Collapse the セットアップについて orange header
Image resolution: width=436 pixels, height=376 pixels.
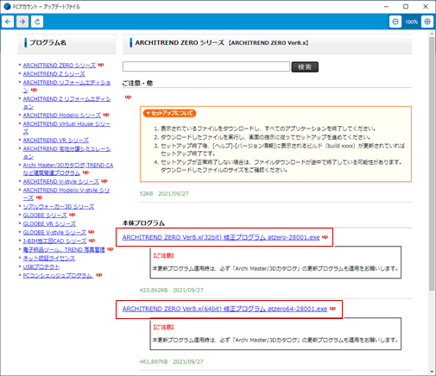[169, 113]
